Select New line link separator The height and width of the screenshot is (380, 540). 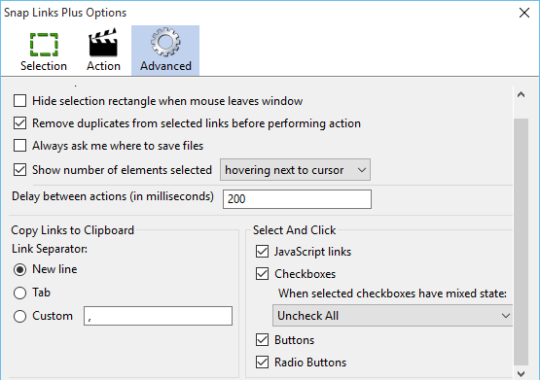[20, 269]
